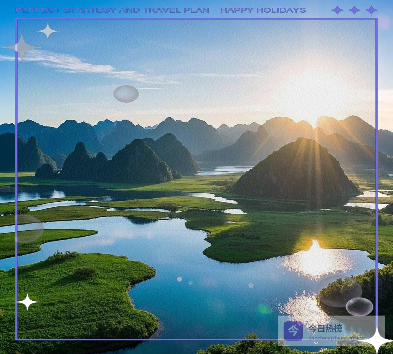This screenshot has height=354, width=393.
Task: Click the "PERFECT STRATEGY AND TRAVEL PLAN" heading
Action: (x=112, y=10)
